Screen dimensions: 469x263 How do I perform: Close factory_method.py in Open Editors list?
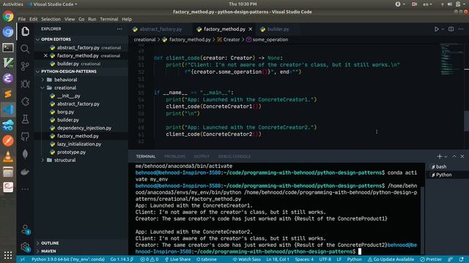click(x=45, y=56)
